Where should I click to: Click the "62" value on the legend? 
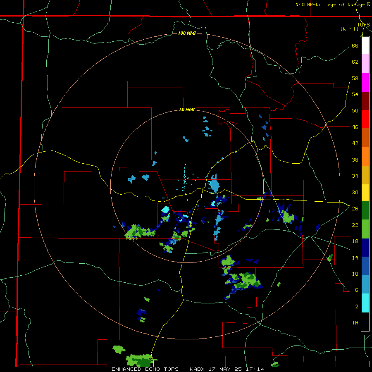click(x=355, y=62)
